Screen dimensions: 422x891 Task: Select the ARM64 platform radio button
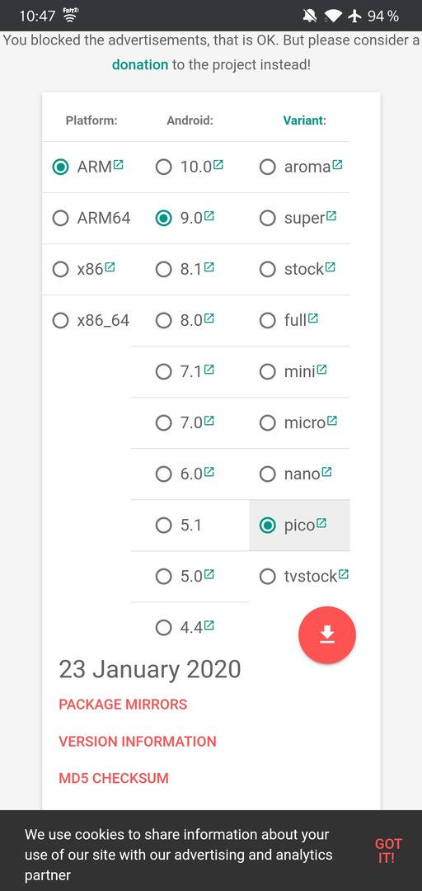coord(60,218)
